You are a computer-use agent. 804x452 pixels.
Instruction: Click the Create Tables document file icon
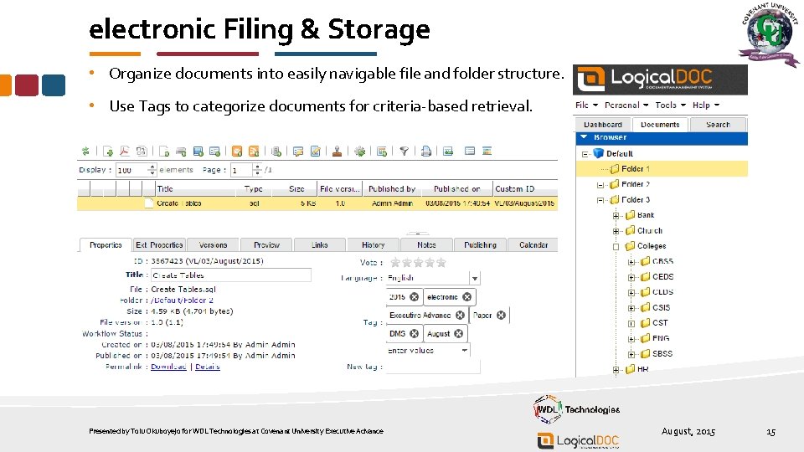149,203
